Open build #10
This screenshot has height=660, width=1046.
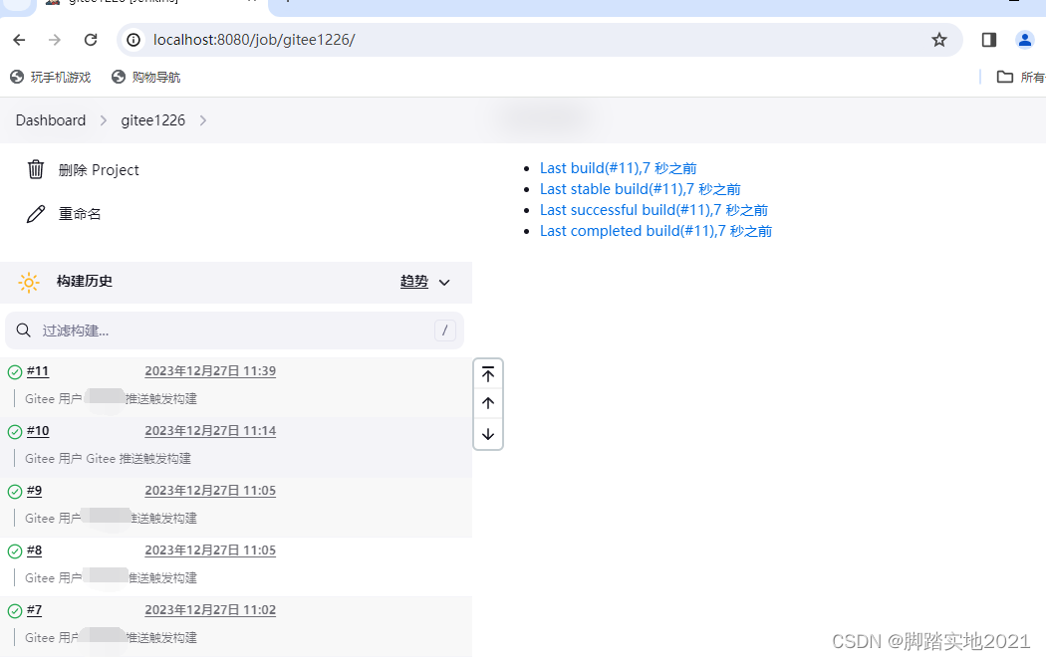pos(38,431)
